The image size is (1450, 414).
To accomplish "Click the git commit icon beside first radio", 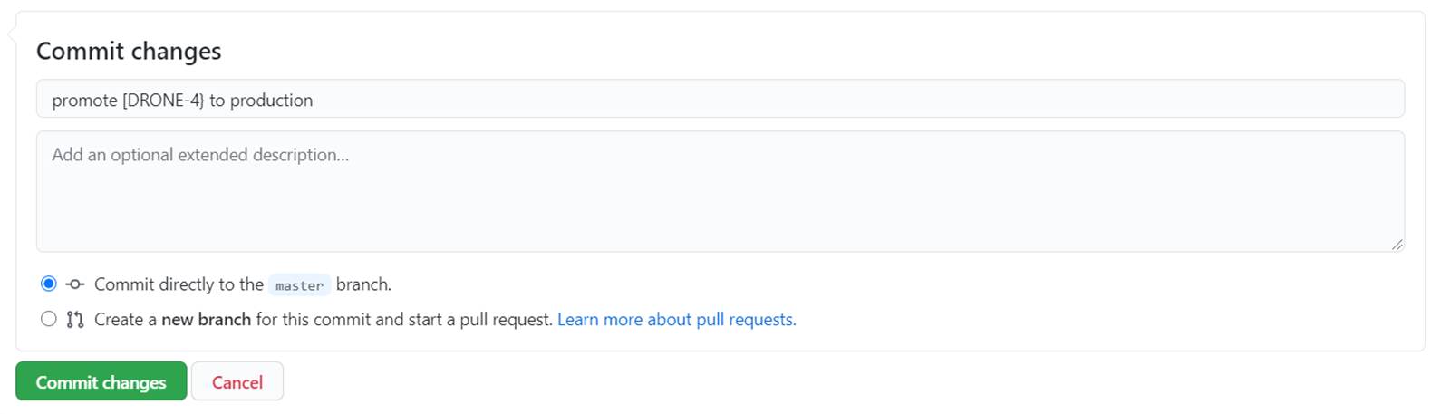I will (75, 284).
